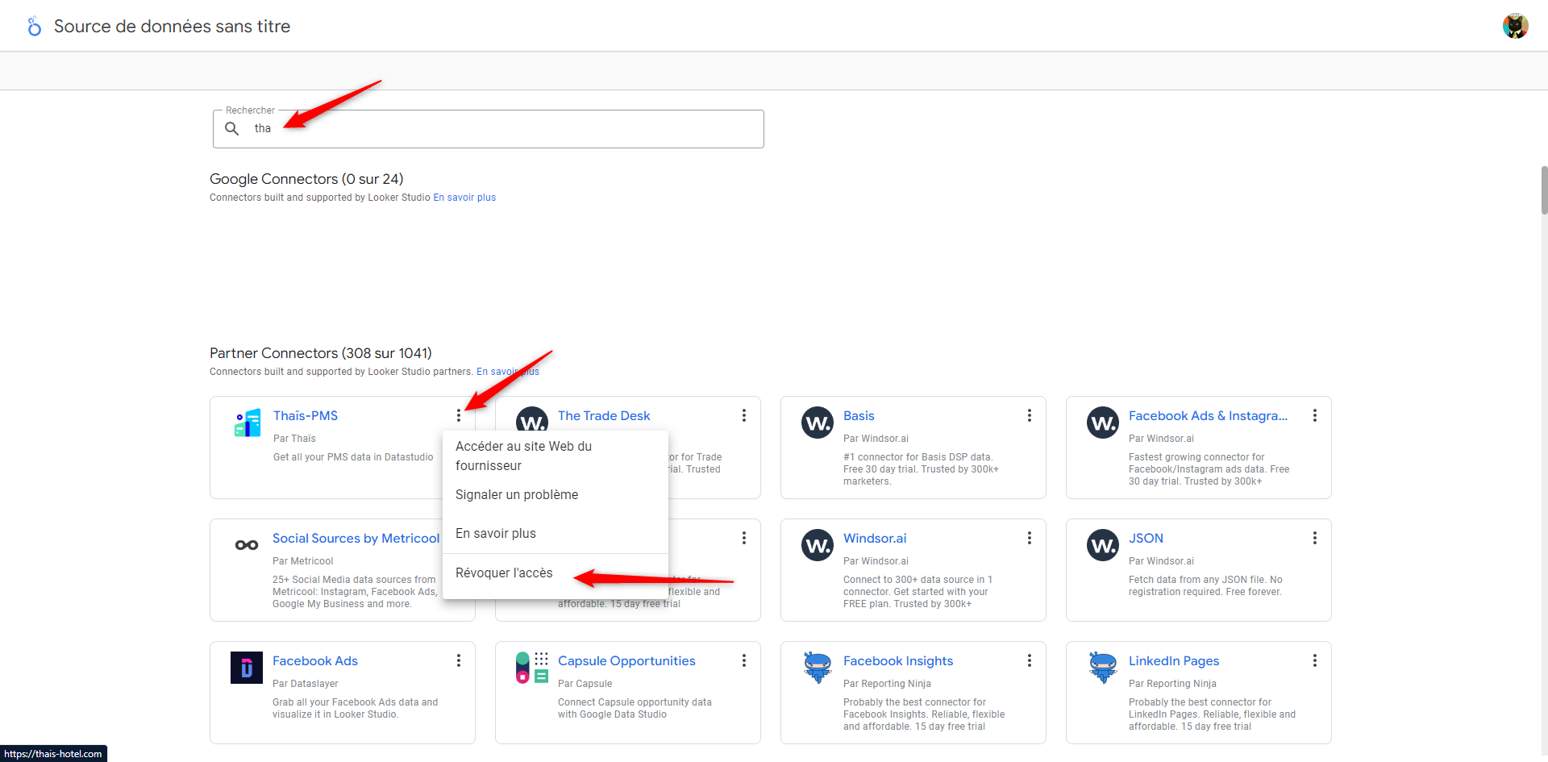Click the Metricool infinity logo icon
Viewport: 1548px width, 762px height.
[x=247, y=545]
